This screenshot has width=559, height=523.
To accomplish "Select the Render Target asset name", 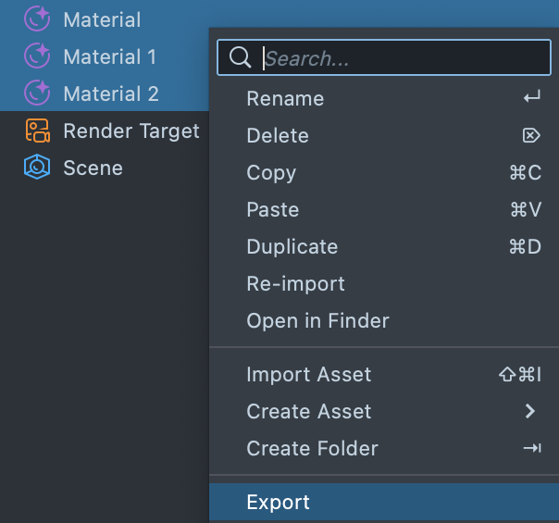I will tap(130, 131).
